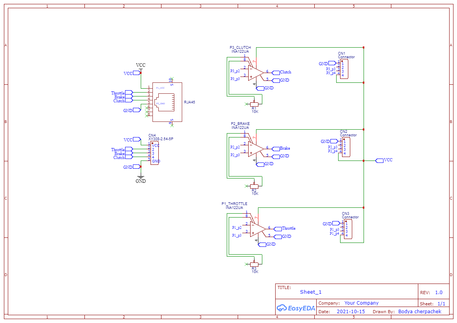Pick the P1_THROTTLE INA122UA amplifier symbol
Image resolution: width=457 pixels, height=323 pixels.
[x=258, y=228]
